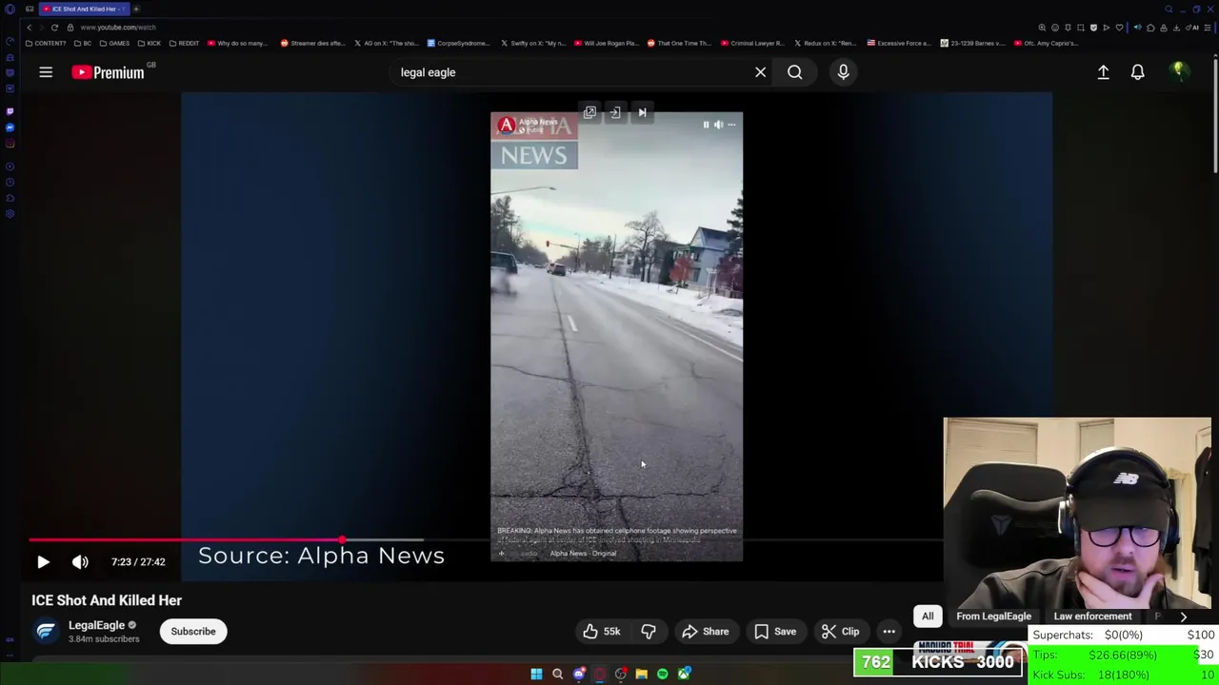Select the 'Law enforcement' chip
The width and height of the screenshot is (1219, 685).
click(1092, 616)
